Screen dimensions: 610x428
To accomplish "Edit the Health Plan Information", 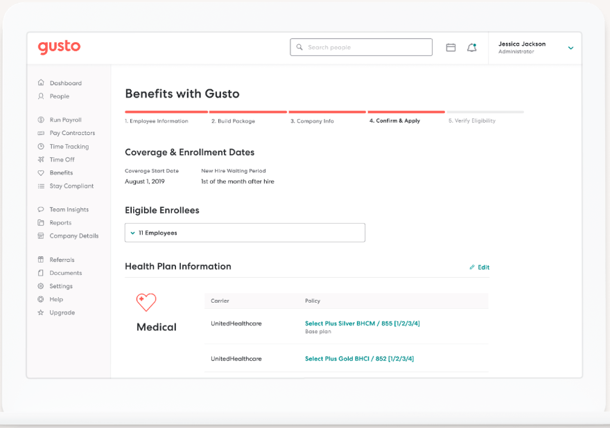I will tap(479, 267).
